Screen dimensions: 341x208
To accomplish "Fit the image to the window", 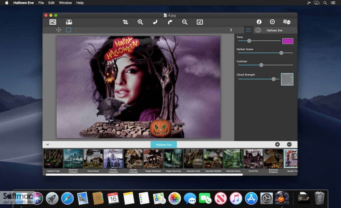I will (x=200, y=22).
